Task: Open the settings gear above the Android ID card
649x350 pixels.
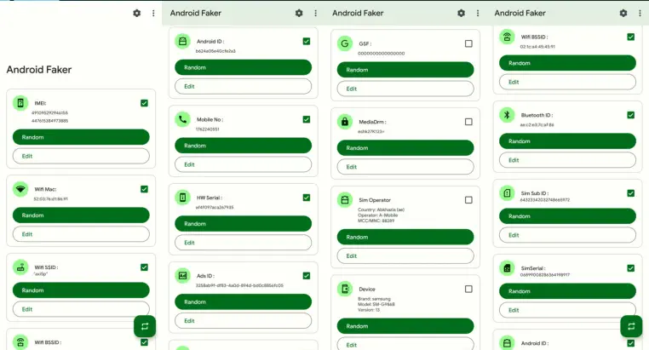Action: 299,13
